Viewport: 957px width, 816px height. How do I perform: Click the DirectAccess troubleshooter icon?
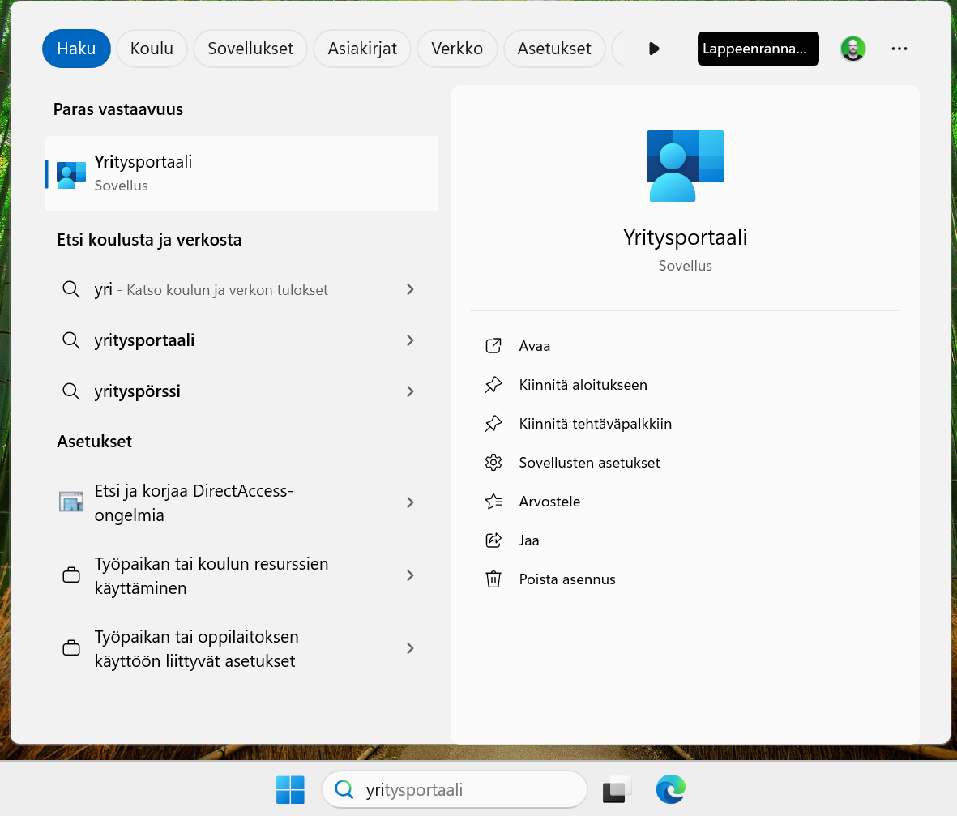[71, 502]
